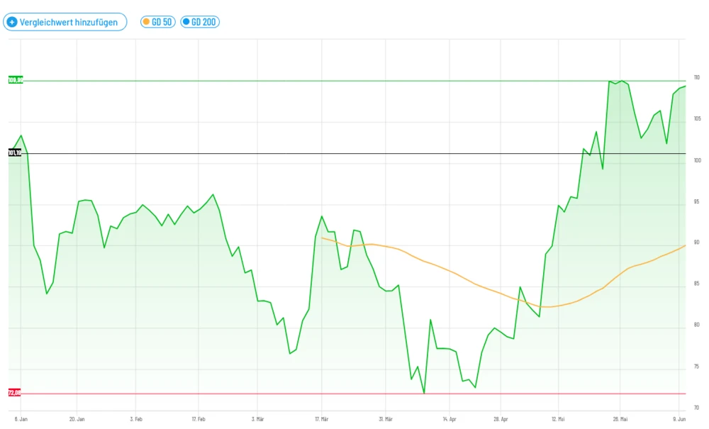Pick the 17. Mär date on axis
This screenshot has width=709, height=429.
pos(320,419)
